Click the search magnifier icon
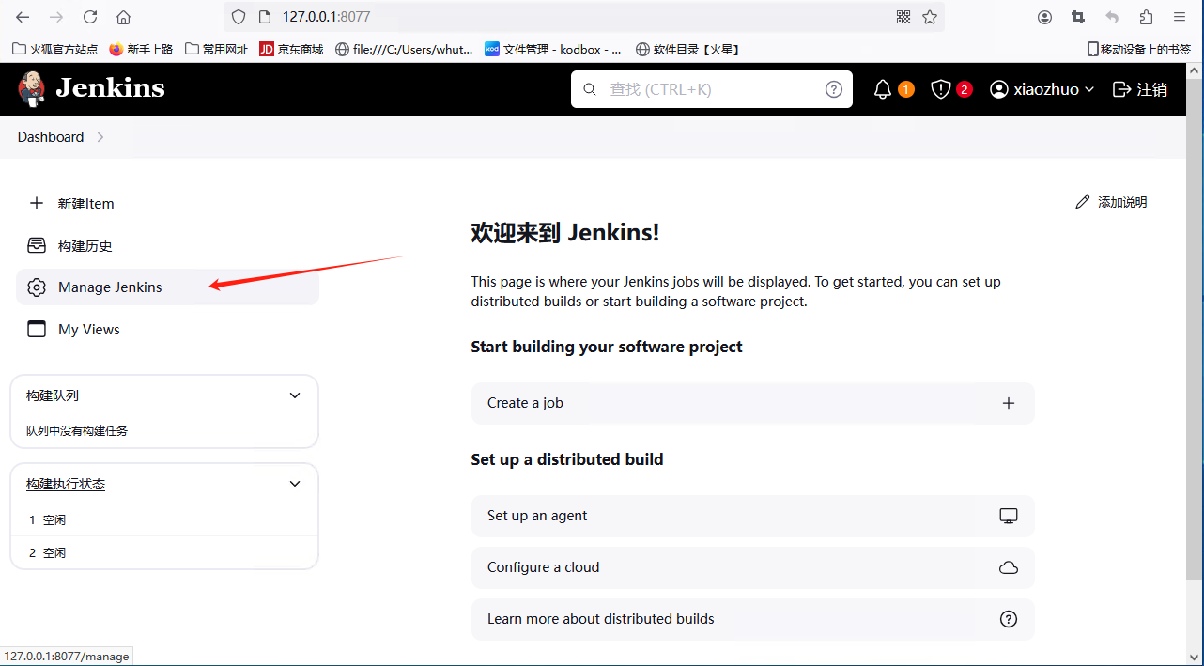The width and height of the screenshot is (1204, 666). (x=590, y=89)
